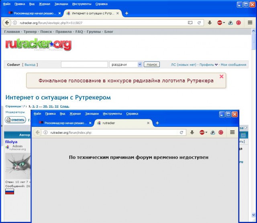Close Роскомнадзор tab in front window
Screen dimensions: 257x223
pos(90,123)
